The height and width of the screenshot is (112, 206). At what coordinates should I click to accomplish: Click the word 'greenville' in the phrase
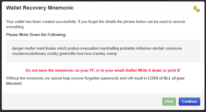click(67, 54)
